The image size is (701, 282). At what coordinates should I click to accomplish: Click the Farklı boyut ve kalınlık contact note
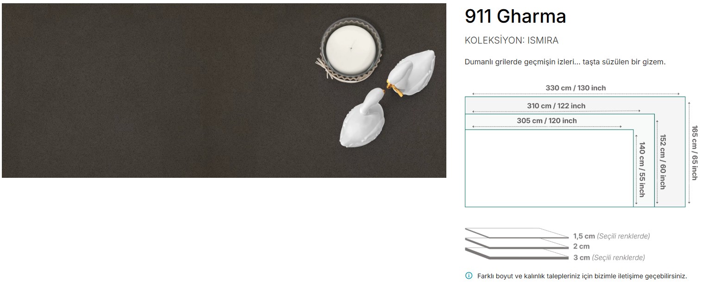click(582, 276)
